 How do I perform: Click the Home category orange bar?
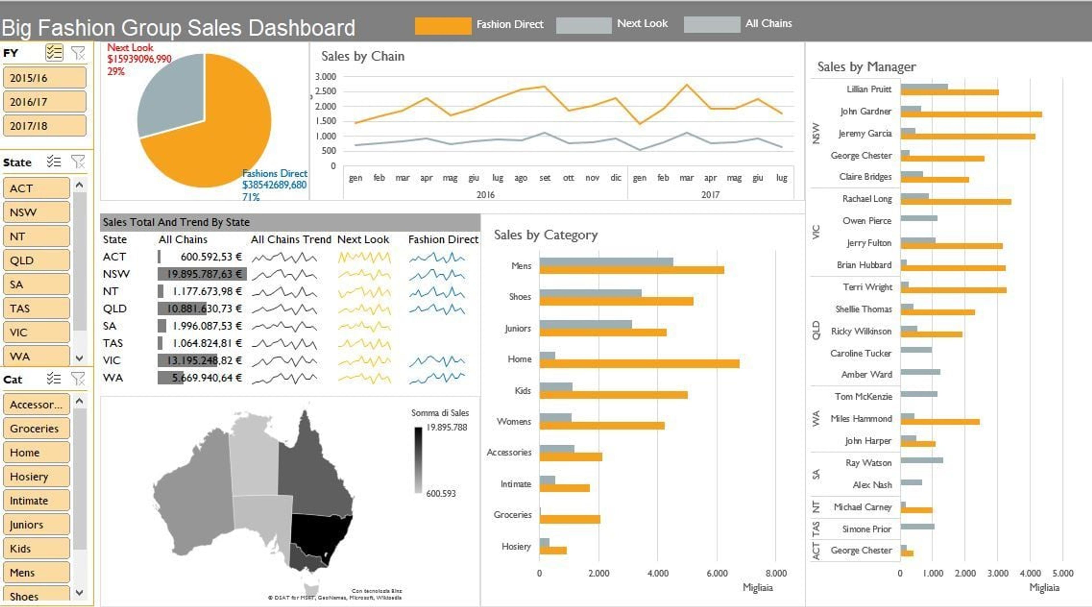pyautogui.click(x=639, y=364)
